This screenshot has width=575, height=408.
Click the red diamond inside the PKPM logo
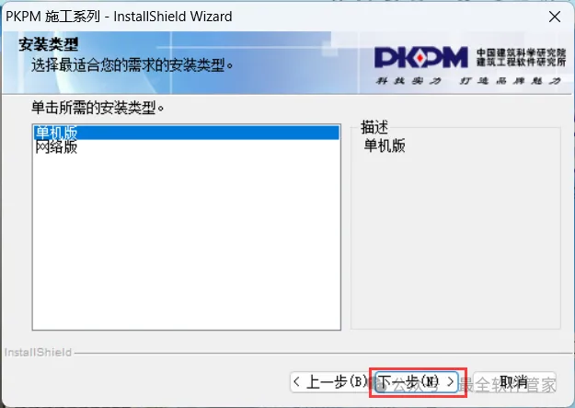point(420,58)
